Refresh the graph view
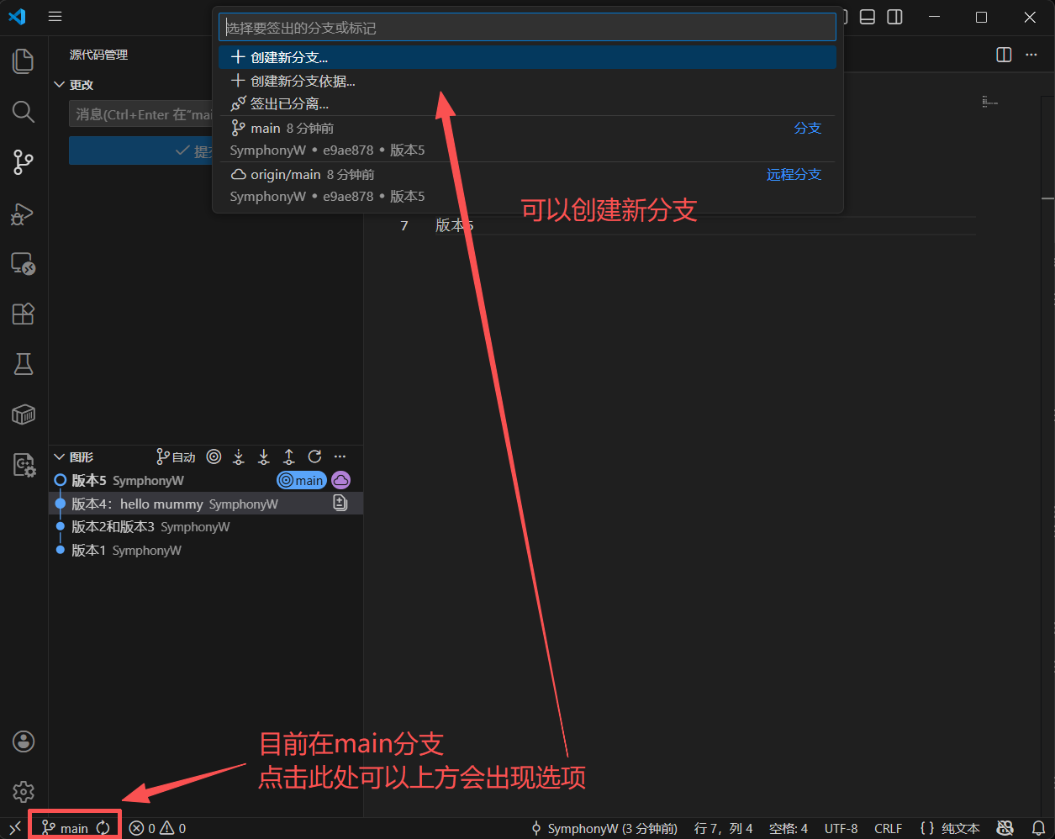The width and height of the screenshot is (1055, 839). pyautogui.click(x=314, y=456)
